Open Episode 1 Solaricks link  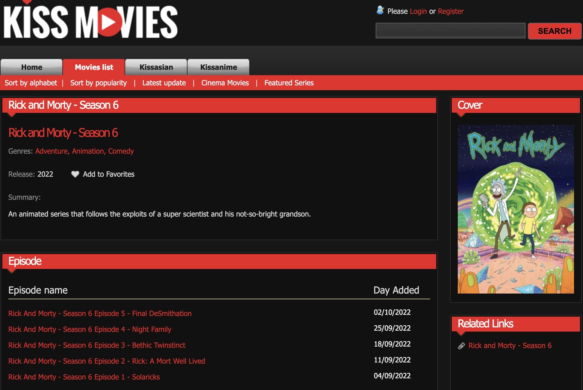(x=84, y=377)
